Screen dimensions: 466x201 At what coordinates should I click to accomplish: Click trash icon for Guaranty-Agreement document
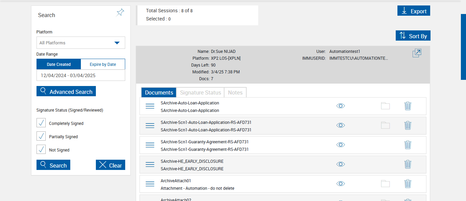pos(408,145)
